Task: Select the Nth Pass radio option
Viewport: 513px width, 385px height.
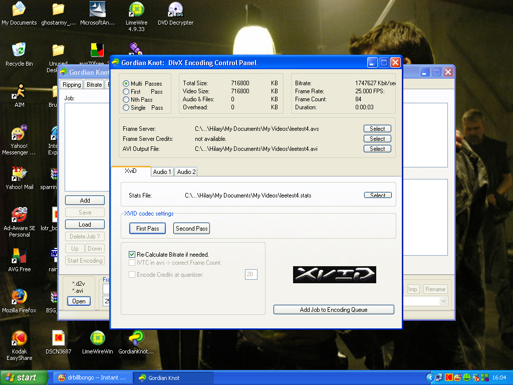Action: 126,100
